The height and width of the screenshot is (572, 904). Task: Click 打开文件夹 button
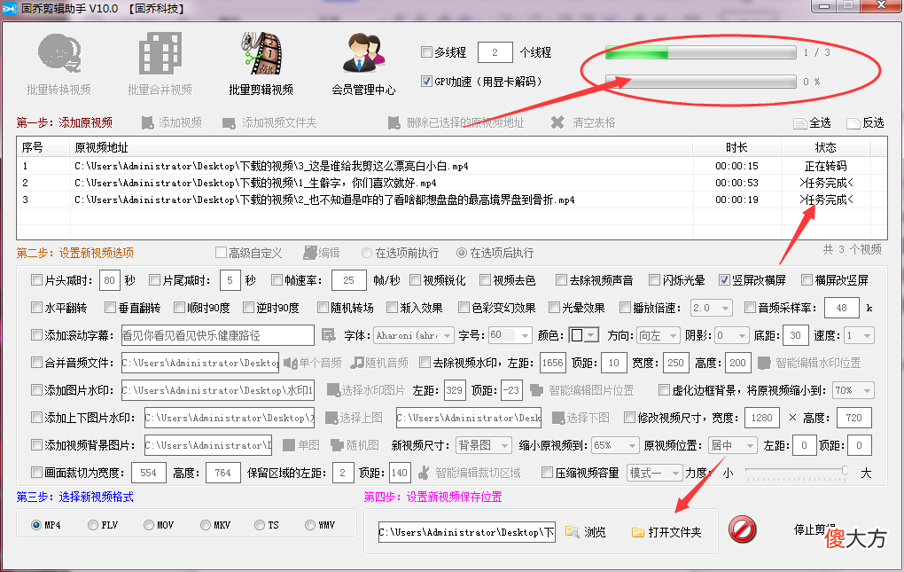pos(666,531)
